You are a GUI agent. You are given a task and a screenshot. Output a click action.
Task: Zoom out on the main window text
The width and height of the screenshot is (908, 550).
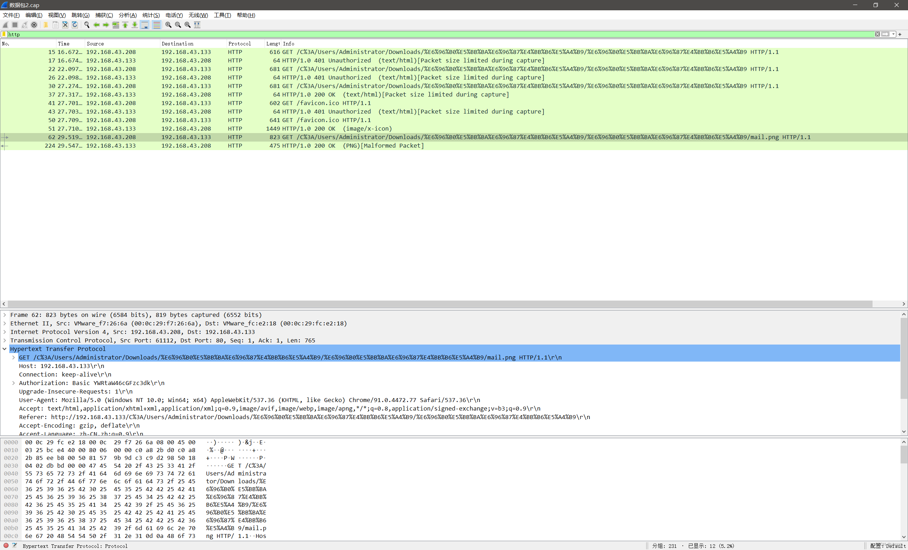pos(178,25)
